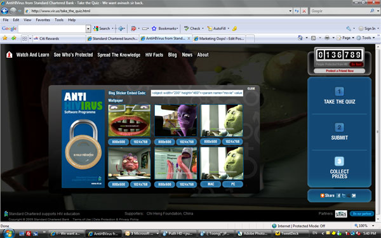Click the red Stop loading icon
This screenshot has width=381, height=238.
304,11
